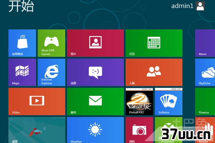
Task: Click the admin1 account name
Action: [x=182, y=6]
